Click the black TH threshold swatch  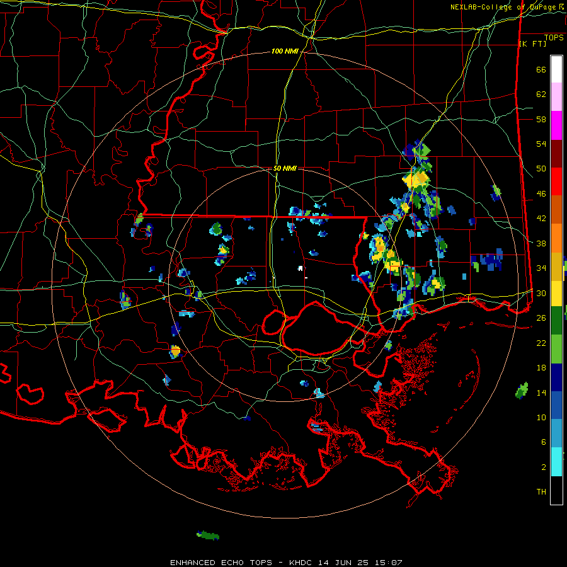tap(556, 490)
